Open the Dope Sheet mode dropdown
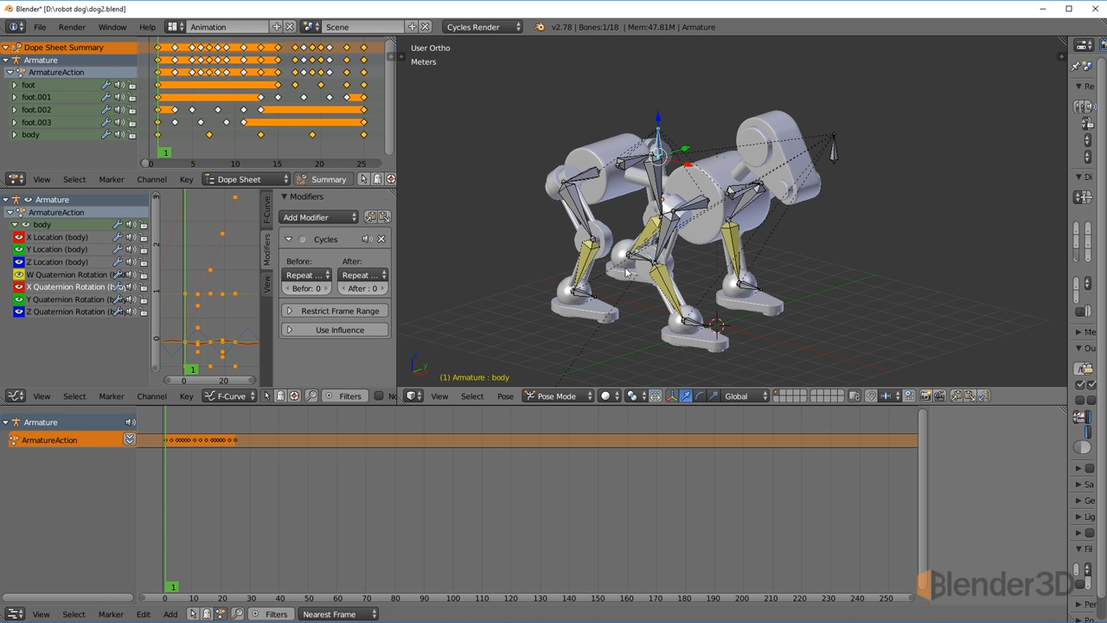 pos(246,179)
